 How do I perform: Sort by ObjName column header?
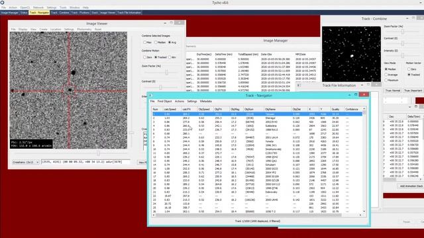click(278, 109)
